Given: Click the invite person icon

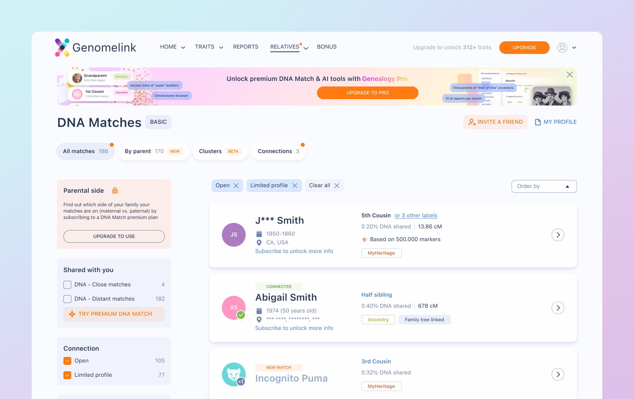Looking at the screenshot, I should (472, 122).
